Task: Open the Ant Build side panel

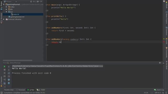Action: pos(167,65)
